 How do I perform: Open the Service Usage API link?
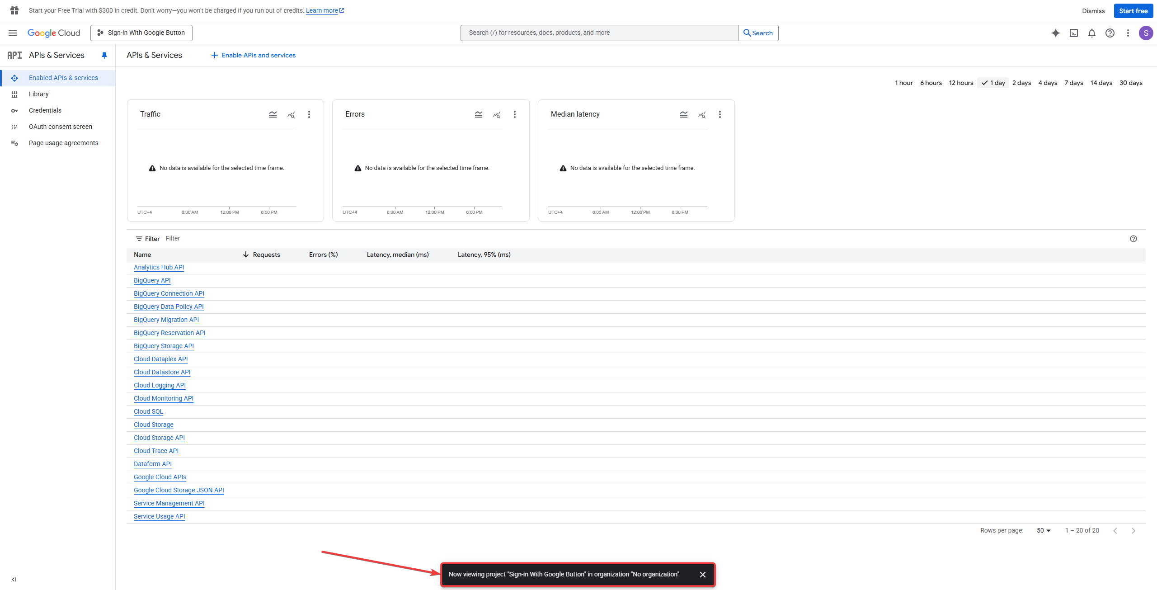[x=160, y=516]
